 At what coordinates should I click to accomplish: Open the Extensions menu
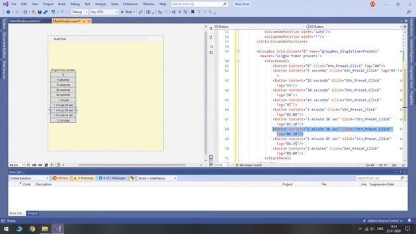(130, 4)
